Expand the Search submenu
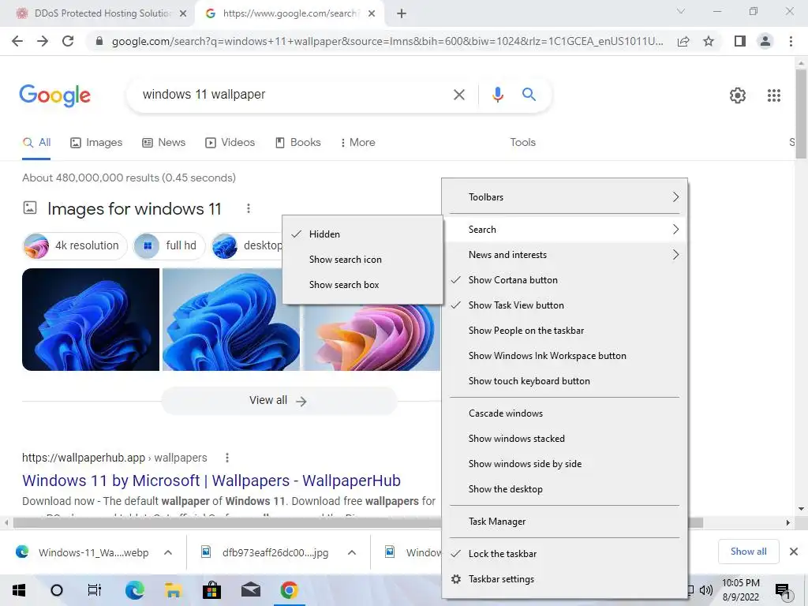808x606 pixels. pos(565,230)
